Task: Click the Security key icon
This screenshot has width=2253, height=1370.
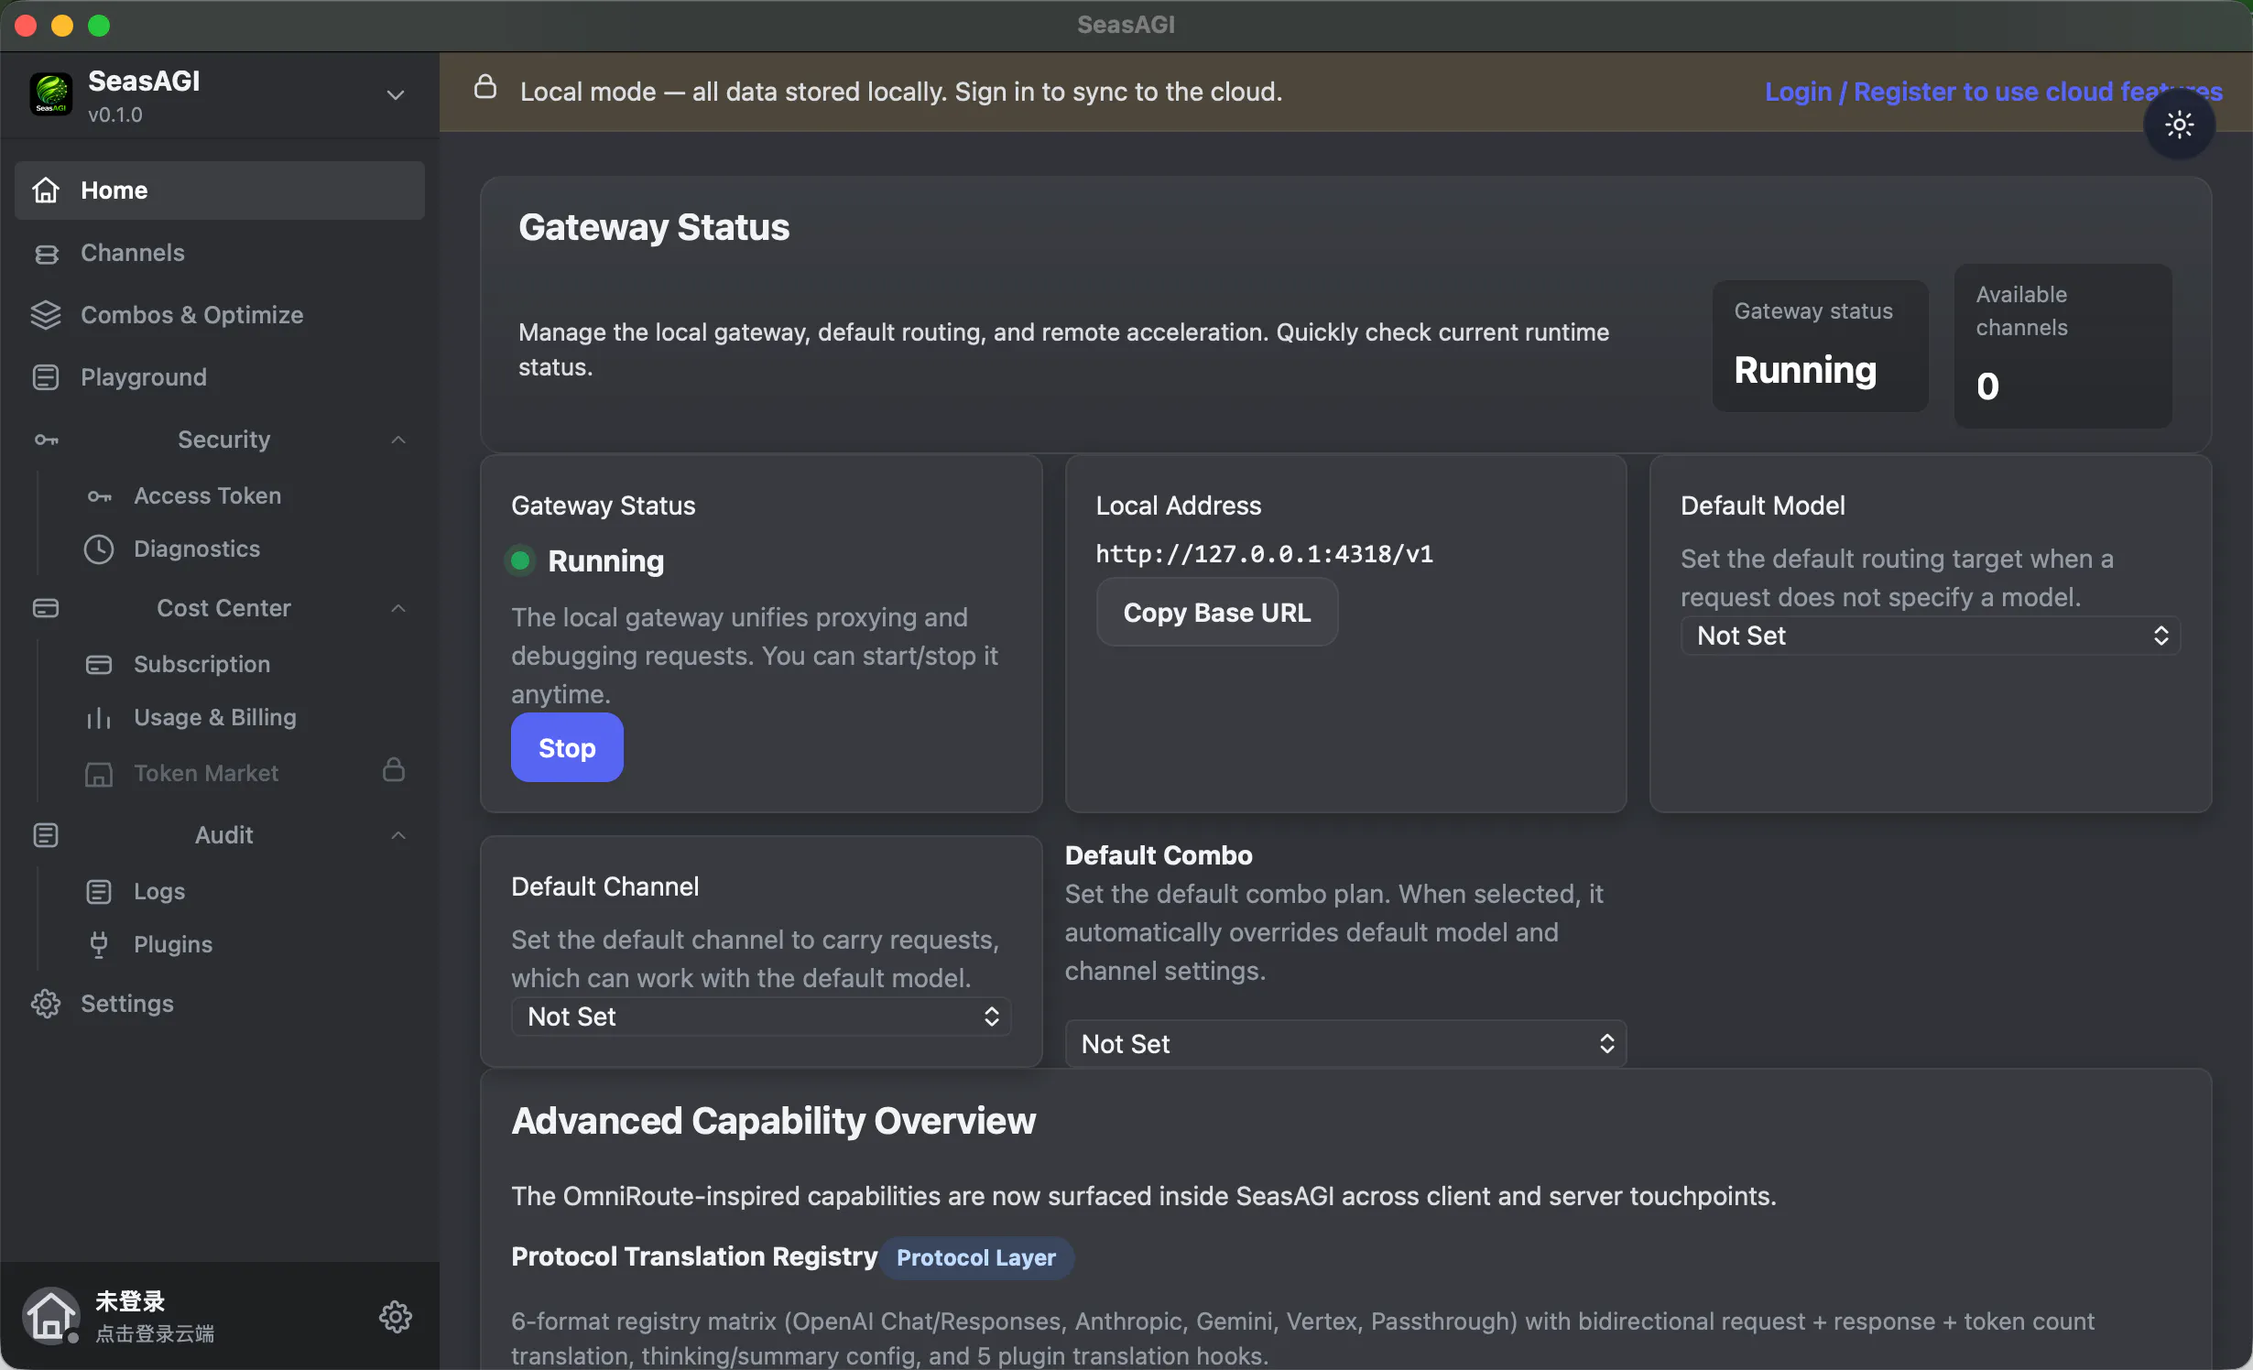Action: pos(46,440)
